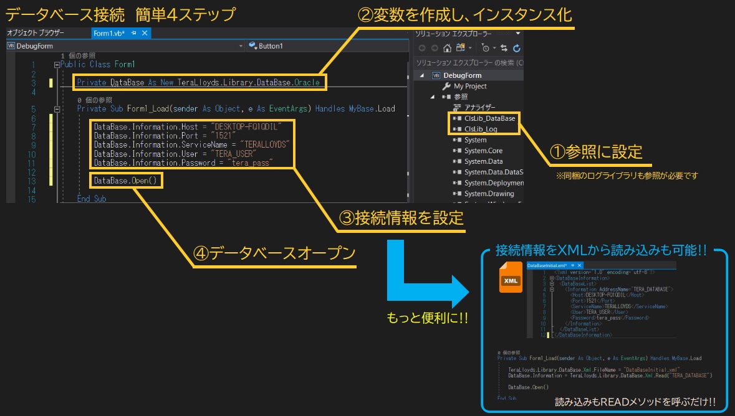Click the DataBase.Information.Host code line
Image resolution: width=735 pixels, height=416 pixels.
(187, 127)
